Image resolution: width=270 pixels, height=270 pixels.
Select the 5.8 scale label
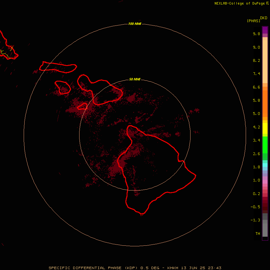(x=256, y=100)
